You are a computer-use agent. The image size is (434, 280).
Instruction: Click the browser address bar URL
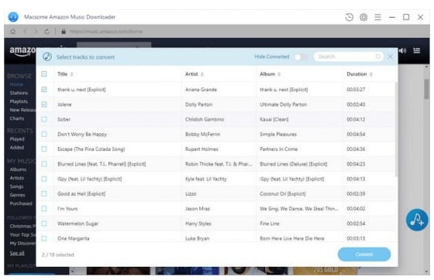point(106,32)
